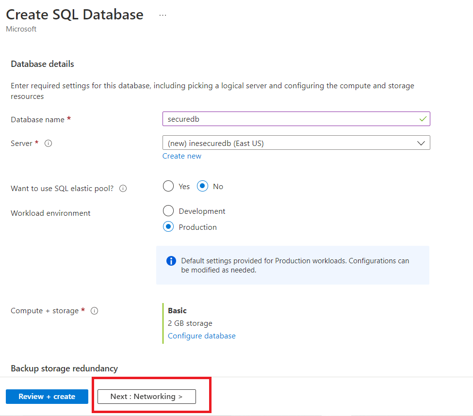Go to Next: Networking step
Screen dimensions: 473x416
coord(147,397)
